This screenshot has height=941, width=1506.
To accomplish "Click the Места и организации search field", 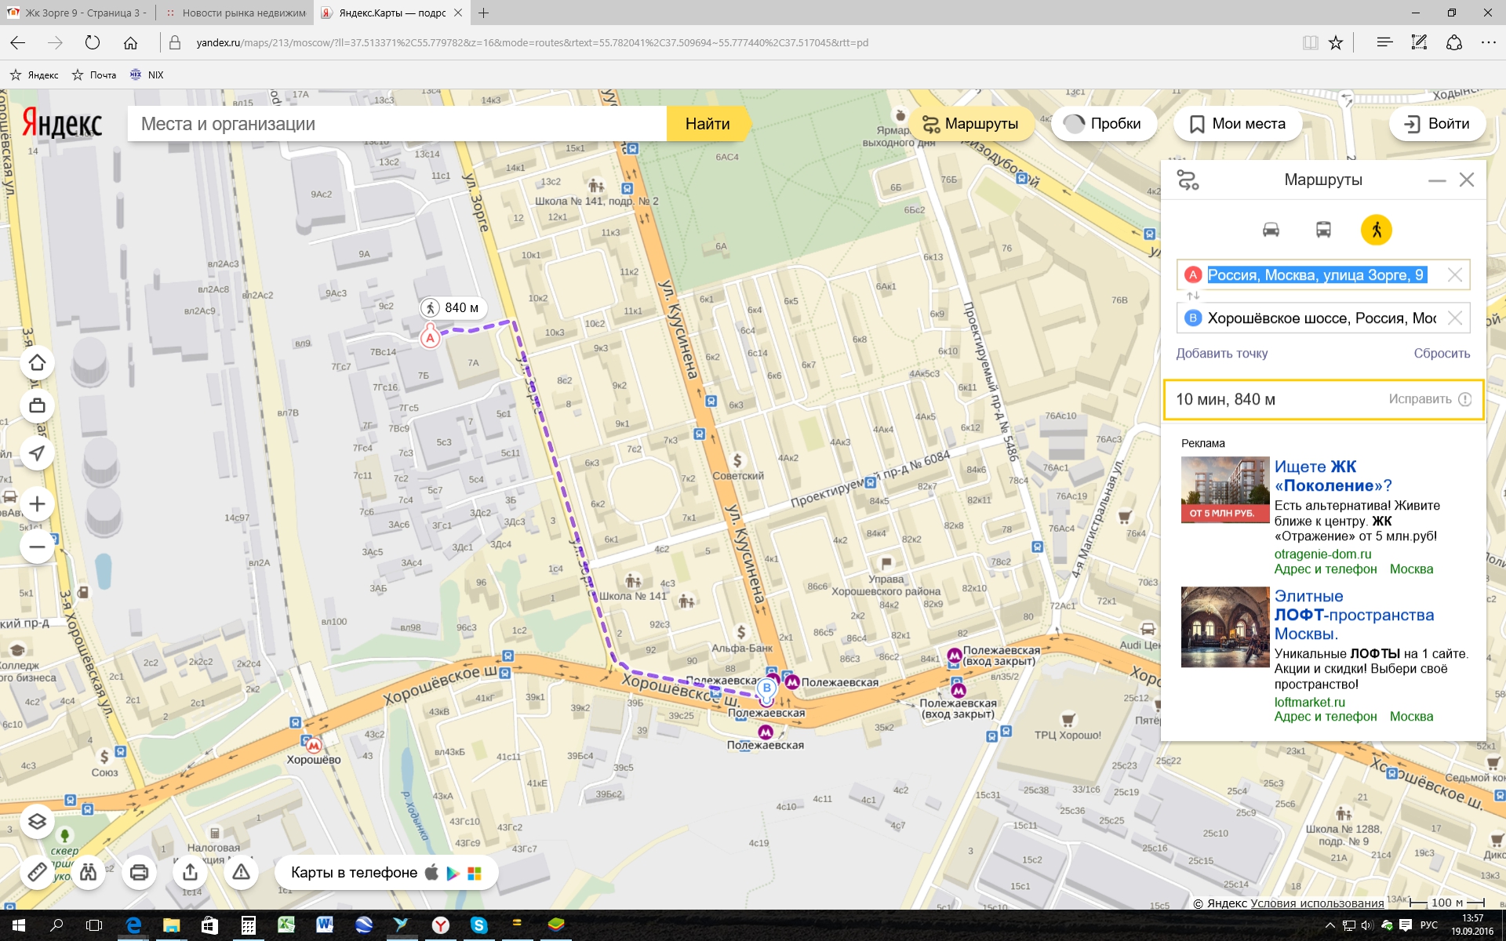I will [396, 124].
